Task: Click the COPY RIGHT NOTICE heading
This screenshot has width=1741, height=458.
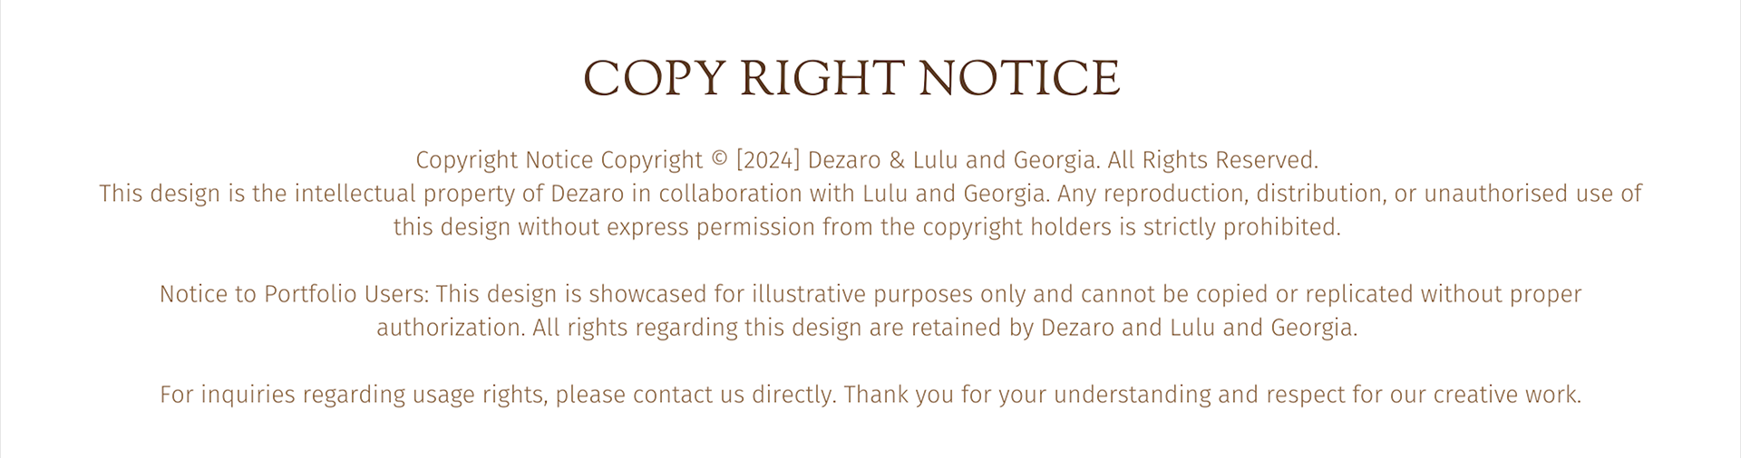Action: pos(851,78)
